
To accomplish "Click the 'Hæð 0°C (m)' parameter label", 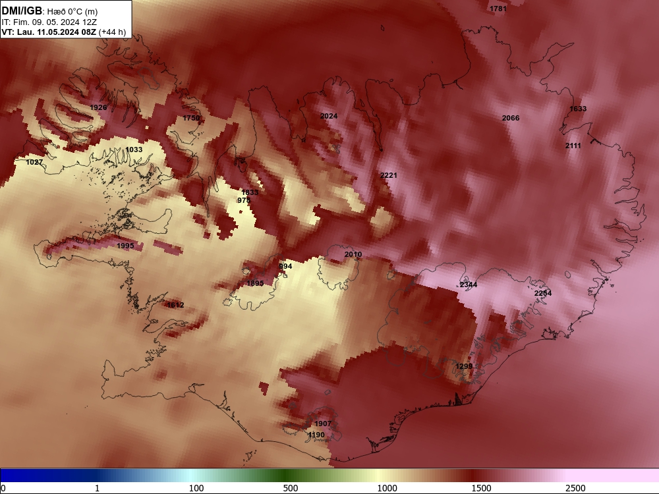I will [72, 11].
